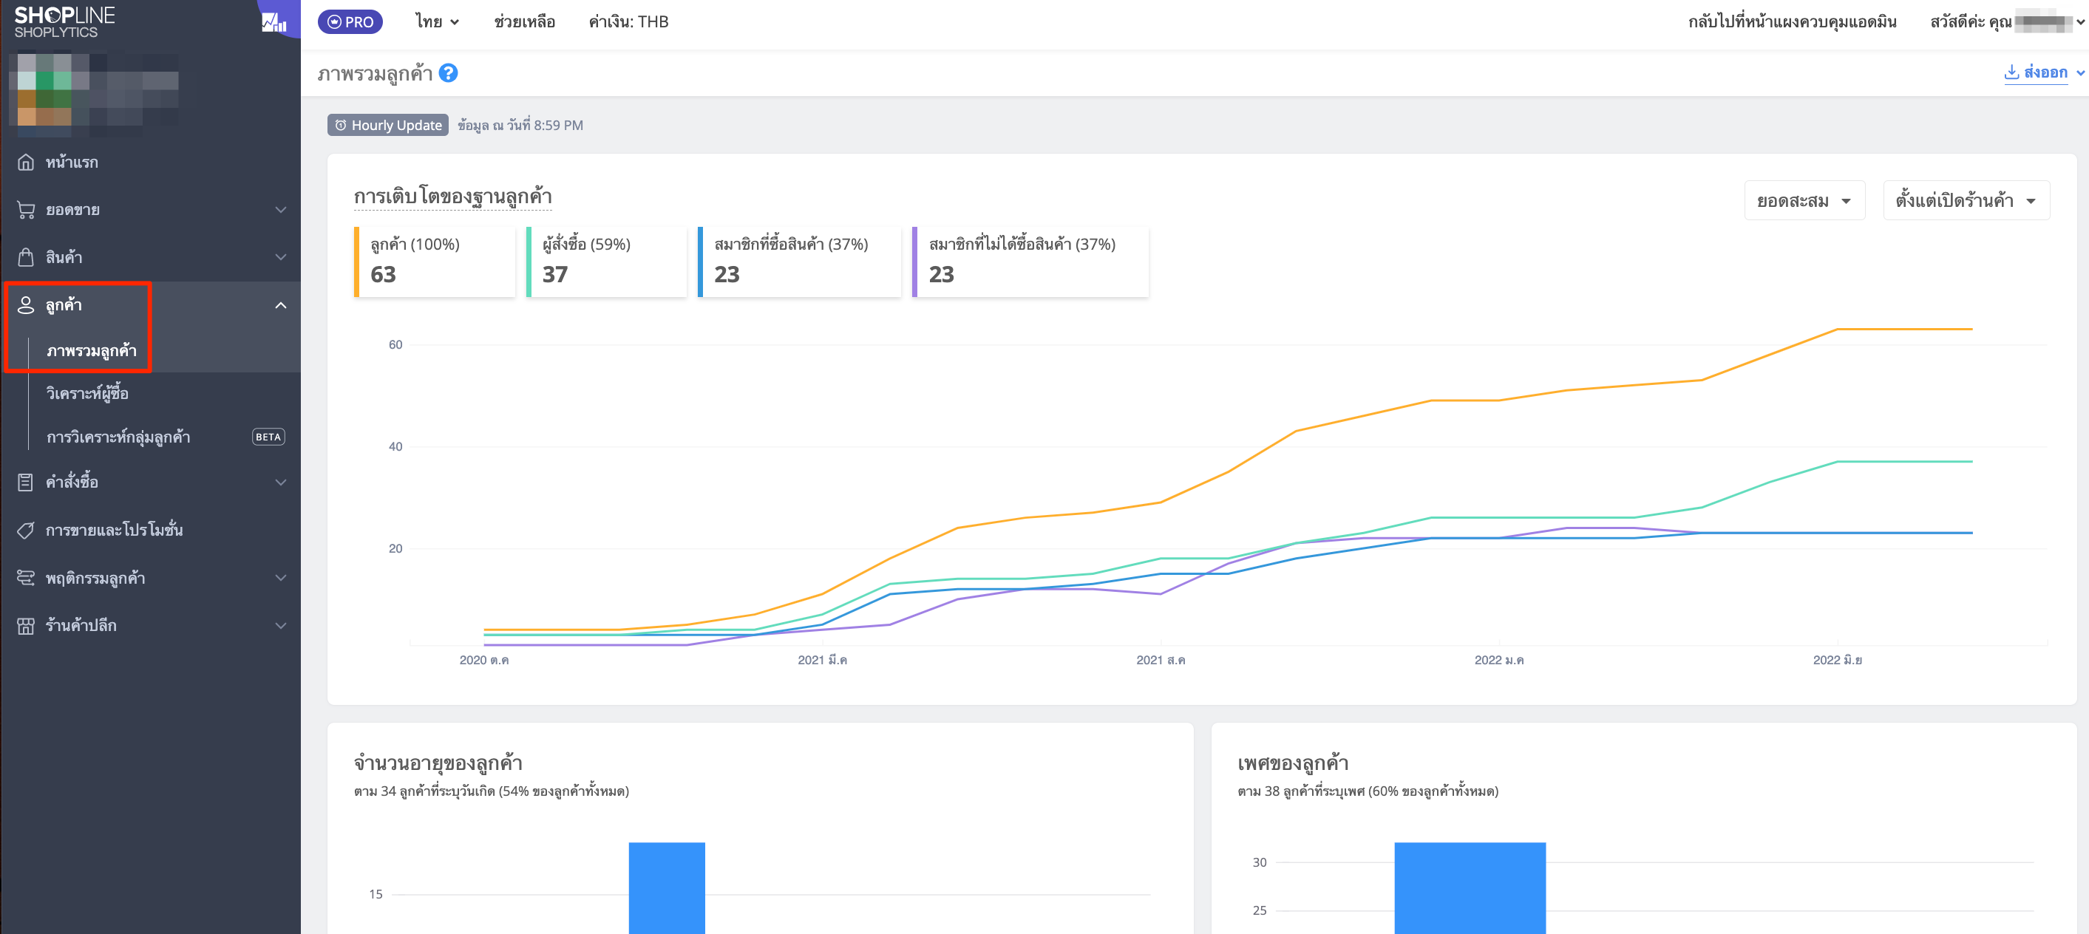Image resolution: width=2089 pixels, height=934 pixels.
Task: Click the สวัสดีค่ะ คุณ user greeting
Action: click(1971, 22)
